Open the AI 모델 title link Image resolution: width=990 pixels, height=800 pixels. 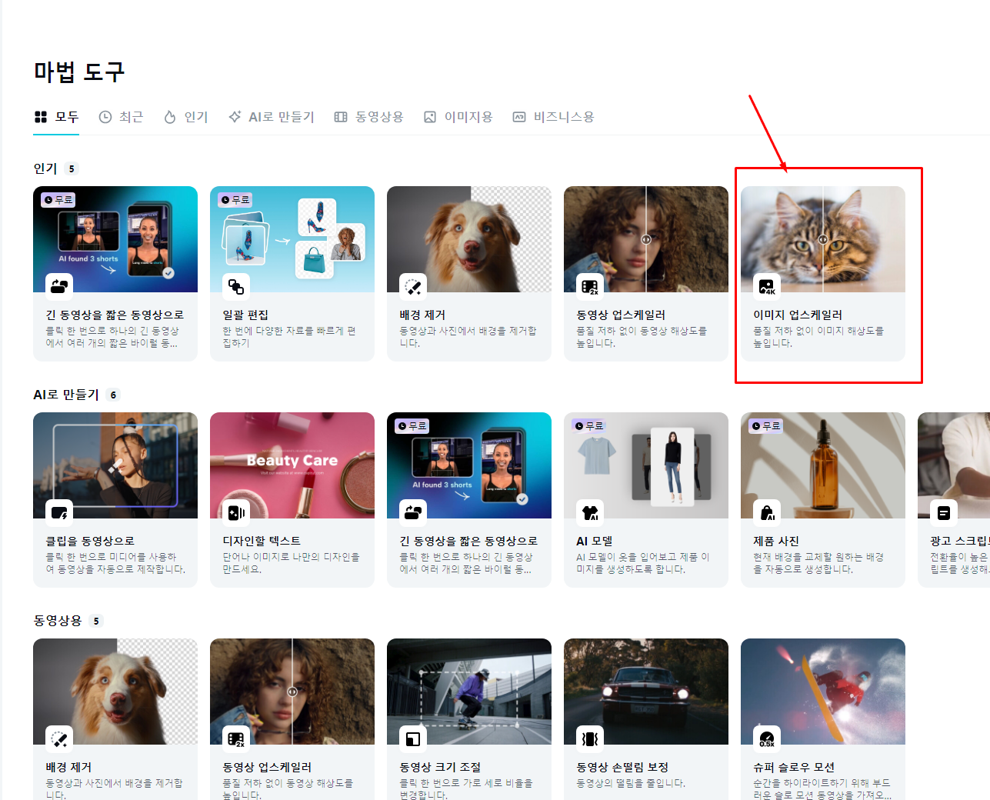click(595, 541)
